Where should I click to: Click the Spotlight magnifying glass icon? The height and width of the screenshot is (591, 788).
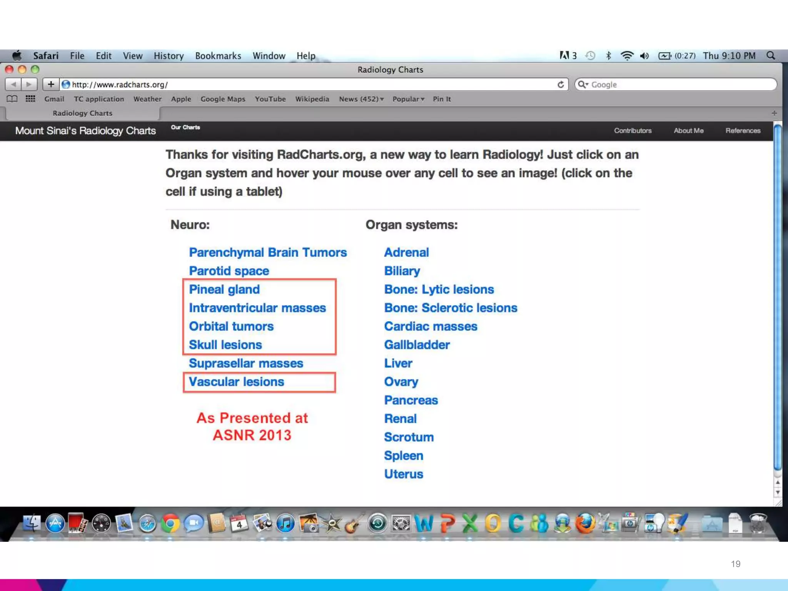[x=771, y=56]
